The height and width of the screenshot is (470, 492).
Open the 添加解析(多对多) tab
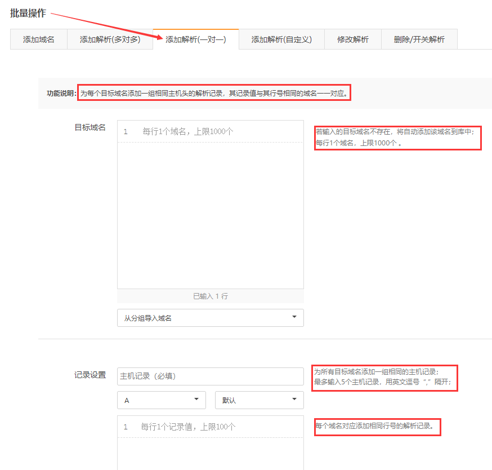[x=110, y=39]
